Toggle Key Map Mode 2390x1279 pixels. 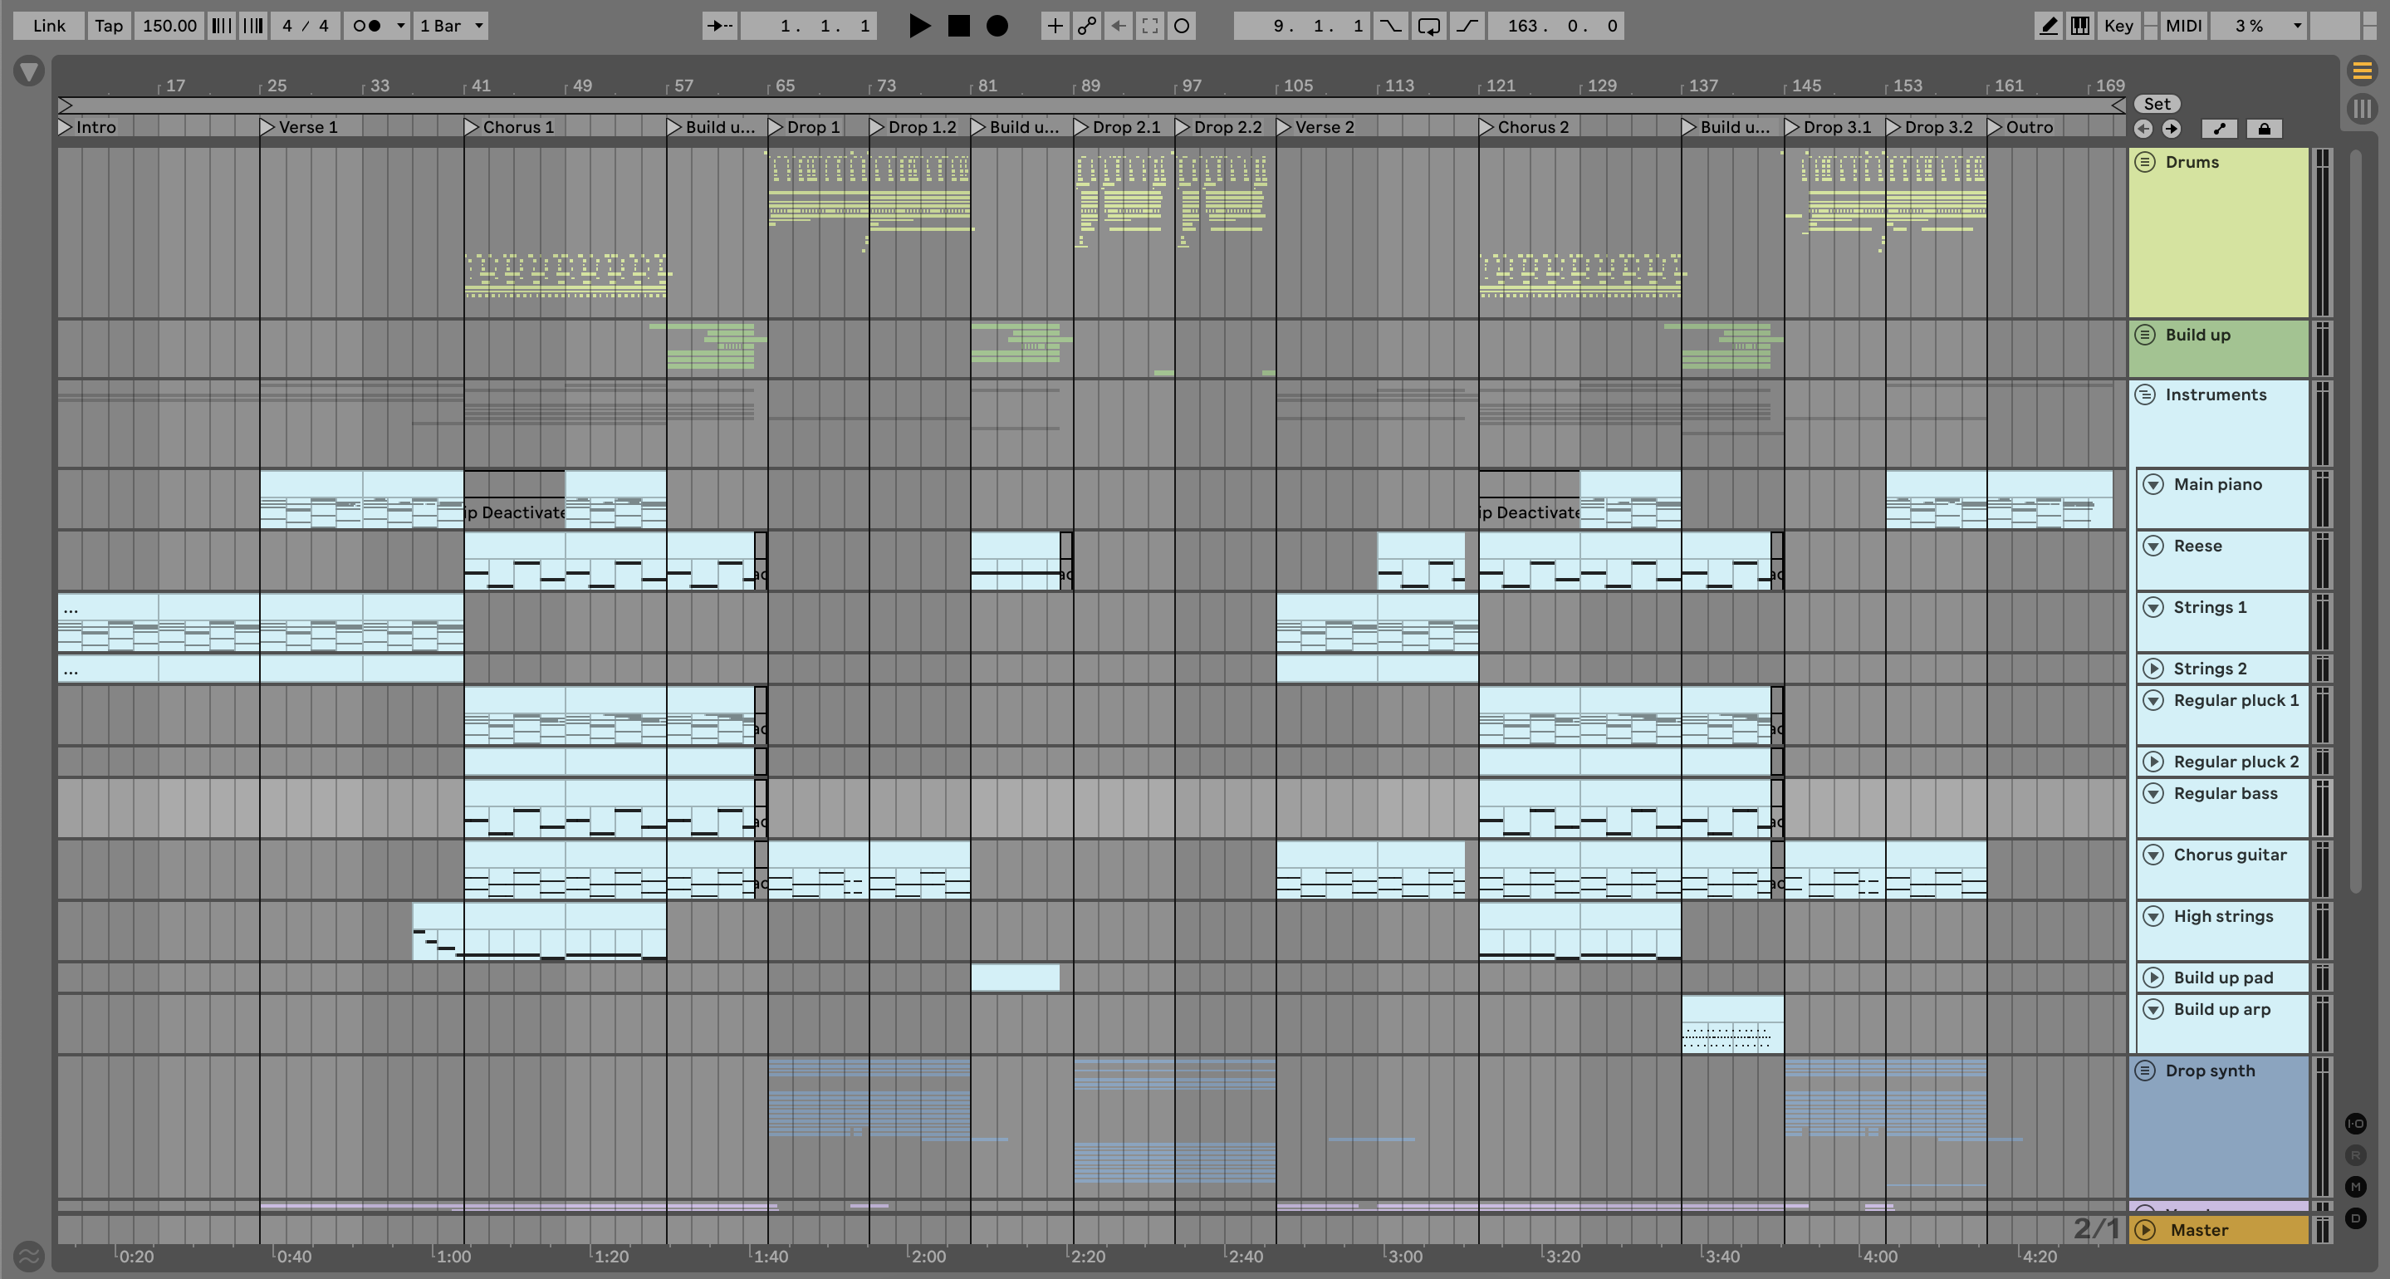2118,26
